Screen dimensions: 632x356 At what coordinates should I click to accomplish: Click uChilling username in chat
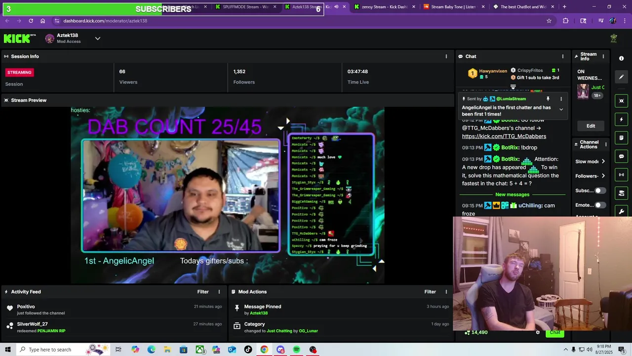(x=530, y=206)
